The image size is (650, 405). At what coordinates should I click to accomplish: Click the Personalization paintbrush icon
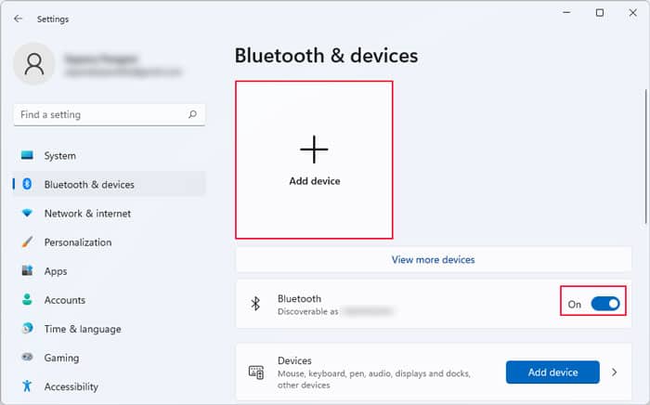point(27,242)
